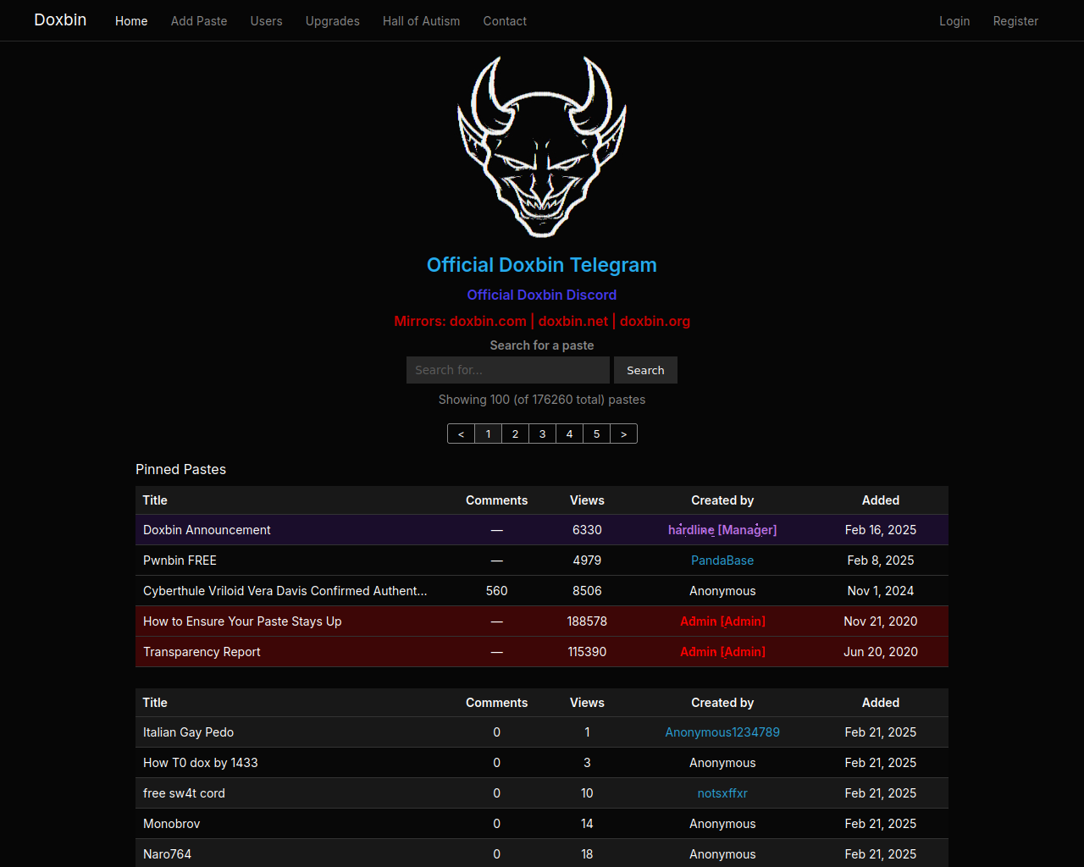Open the Register link
1084x867 pixels.
coord(1015,21)
